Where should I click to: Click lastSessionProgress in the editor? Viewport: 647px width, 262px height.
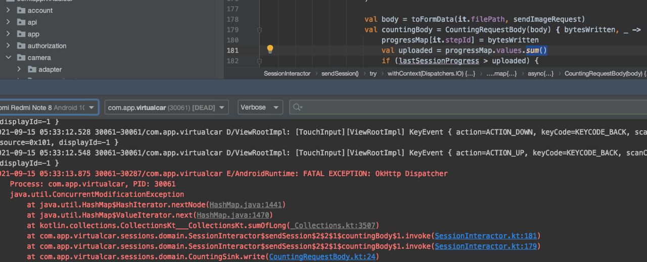pos(439,61)
